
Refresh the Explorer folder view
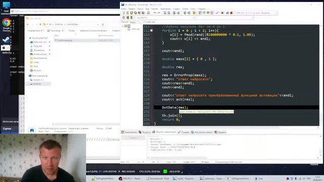point(103,24)
